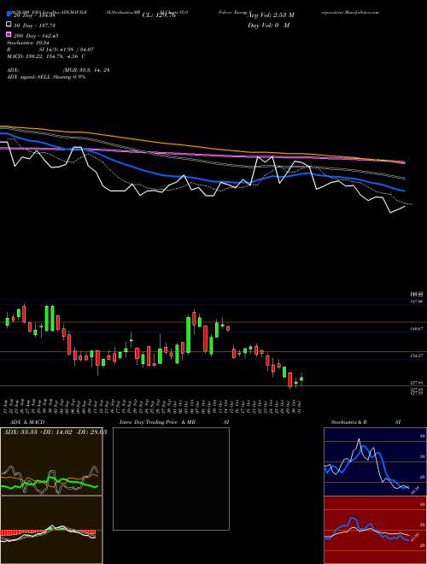
Task: Click the 'Avg Vol: 2.53 M' label
Action: pyautogui.click(x=272, y=15)
